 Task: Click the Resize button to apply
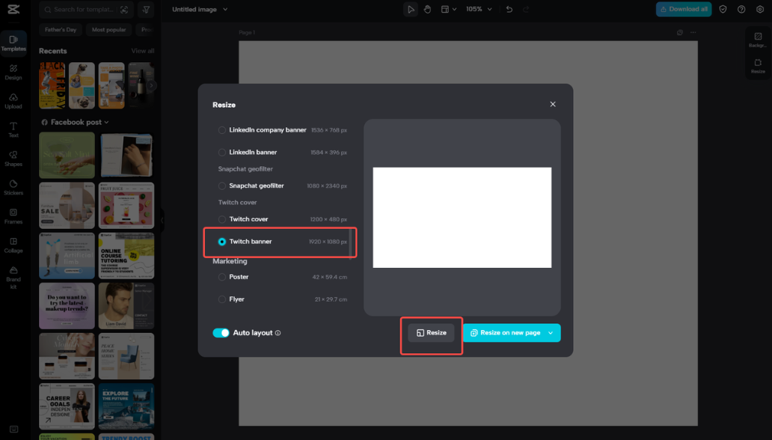432,332
